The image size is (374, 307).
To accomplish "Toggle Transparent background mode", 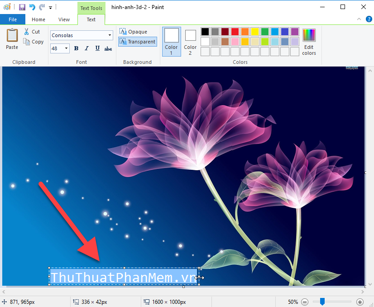I will tap(137, 41).
